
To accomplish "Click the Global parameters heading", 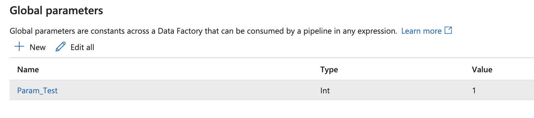I will 56,11.
